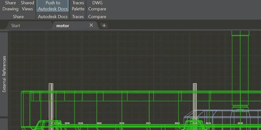261x130 pixels.
Task: Open Shared Views
Action: 27,6
